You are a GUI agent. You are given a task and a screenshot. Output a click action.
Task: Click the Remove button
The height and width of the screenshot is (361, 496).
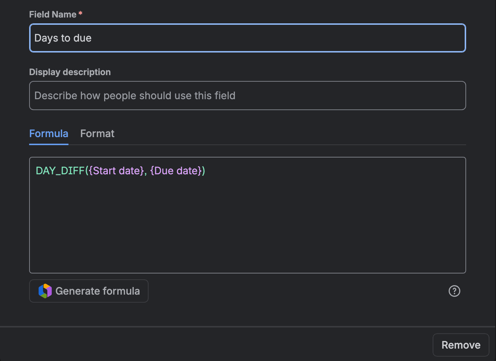tap(461, 345)
